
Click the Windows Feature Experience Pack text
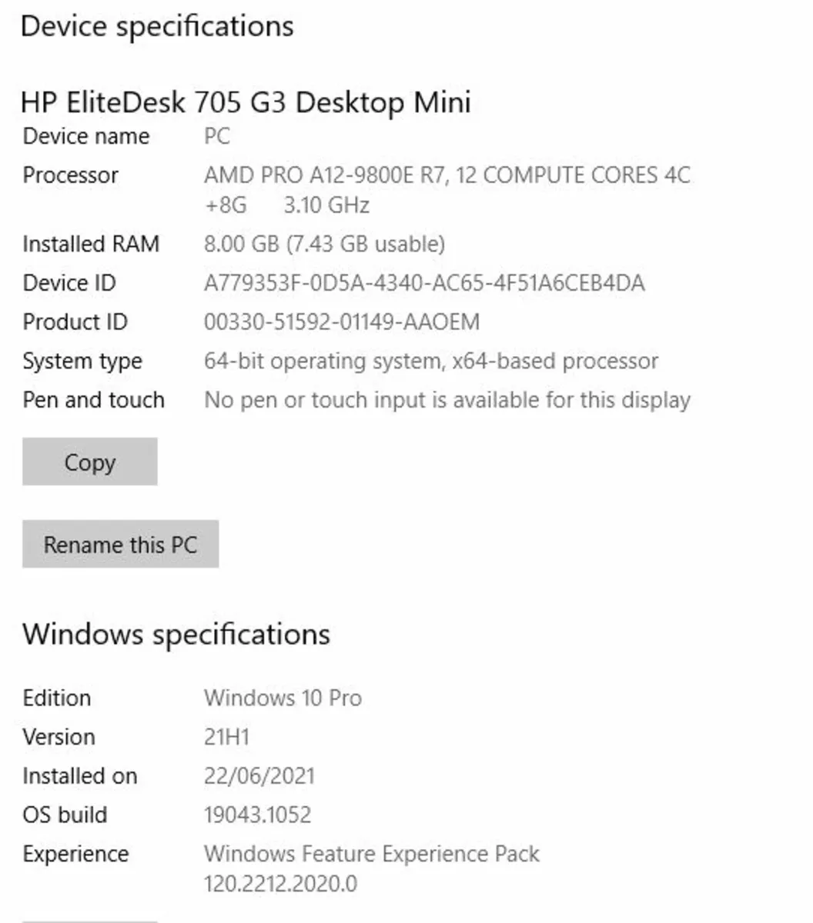372,854
